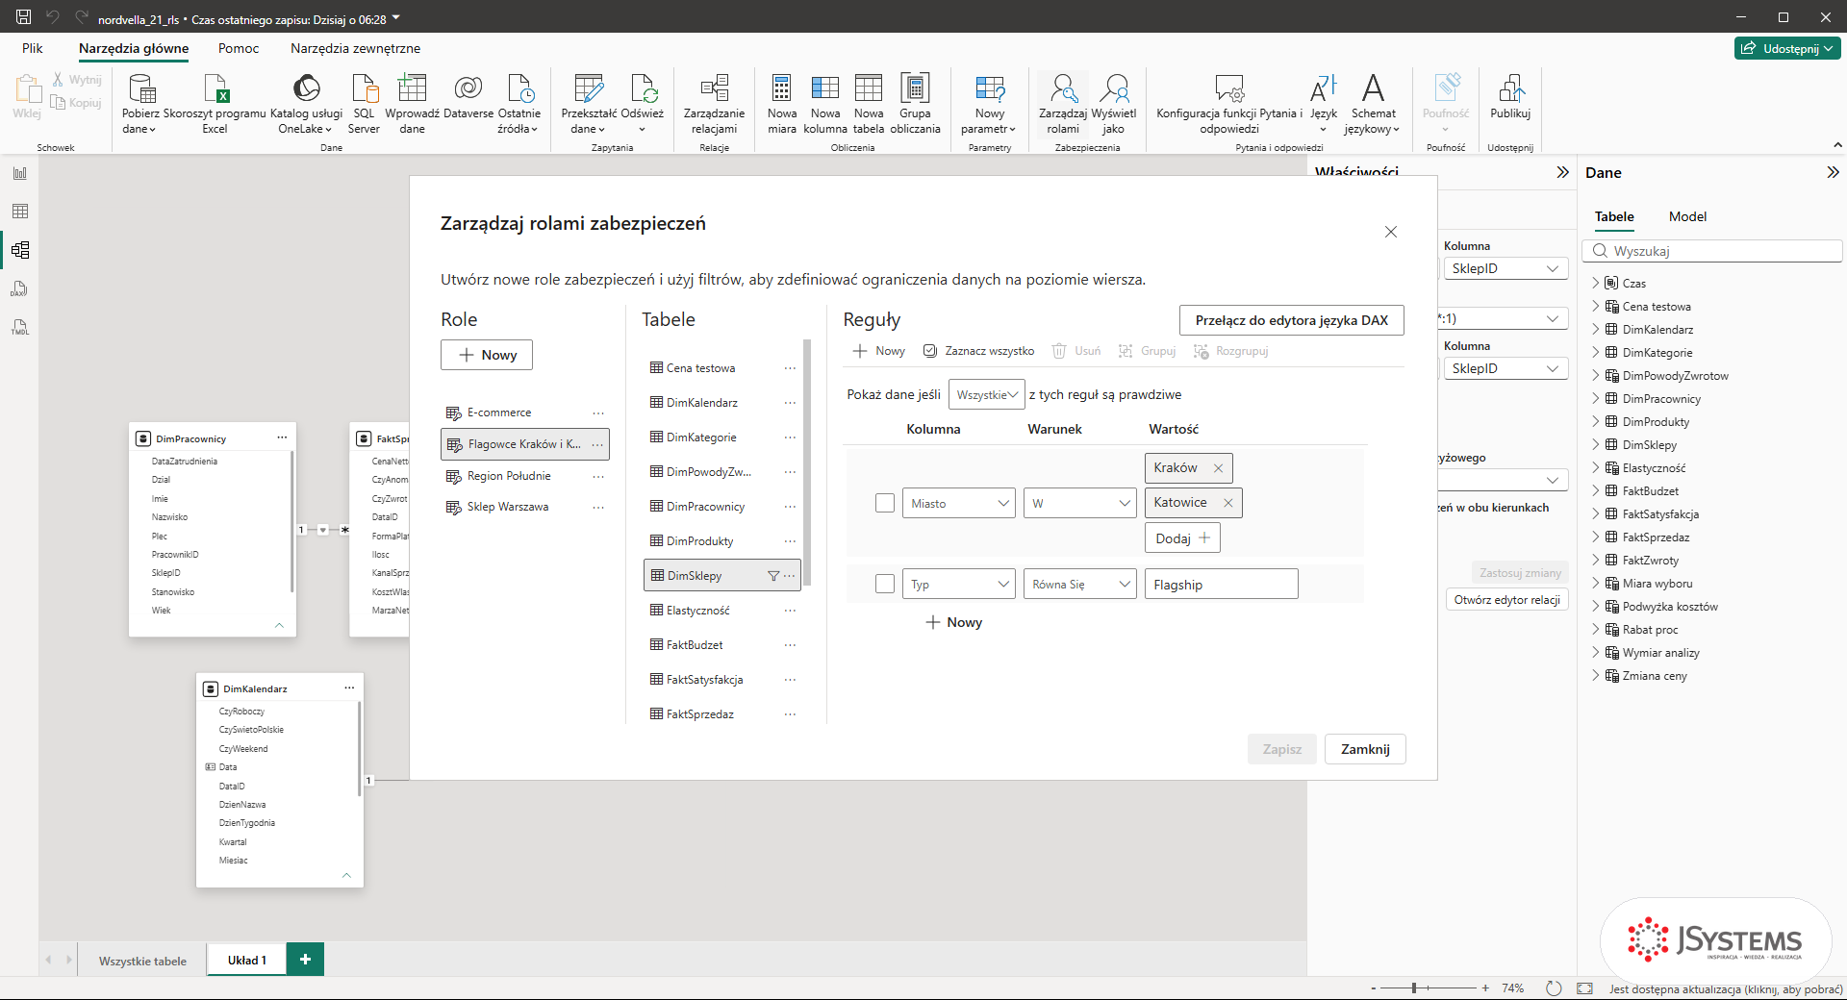Click the Nowa kolumna icon
This screenshot has width=1847, height=1000.
825,104
